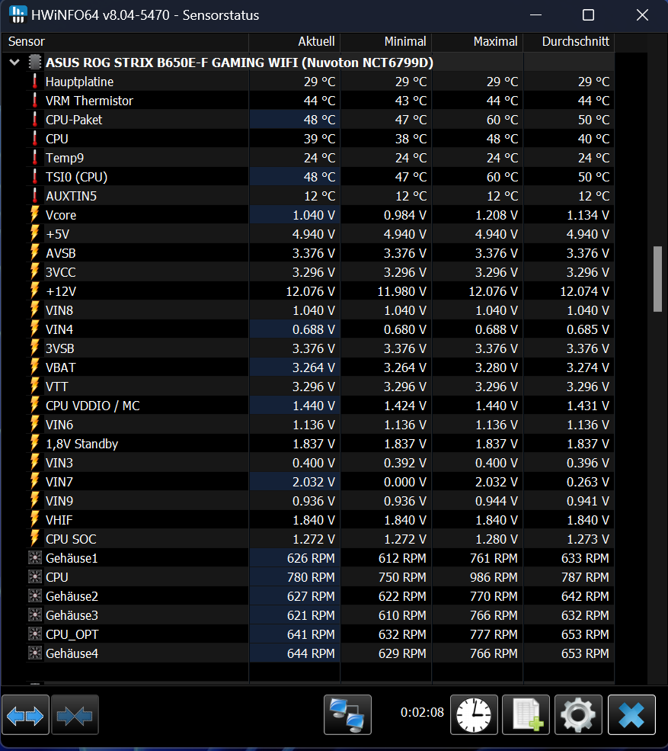
Task: Select the VRM Thermistor row
Action: (320, 101)
